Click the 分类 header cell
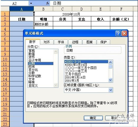Image resolution: width=138 pixels, height=127 pixels. point(62,19)
